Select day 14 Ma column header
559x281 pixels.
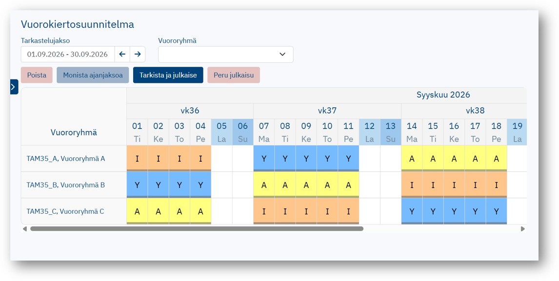coord(412,132)
